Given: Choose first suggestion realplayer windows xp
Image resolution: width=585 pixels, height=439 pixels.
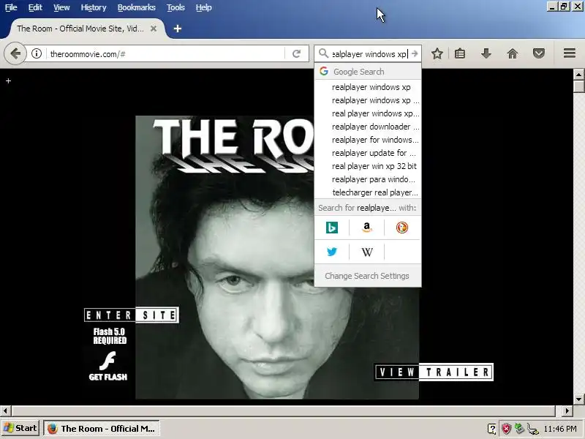Looking at the screenshot, I should tap(368, 87).
